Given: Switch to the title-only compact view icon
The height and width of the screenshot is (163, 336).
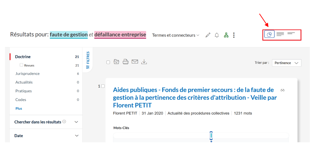Looking at the screenshot, I should [x=291, y=33].
